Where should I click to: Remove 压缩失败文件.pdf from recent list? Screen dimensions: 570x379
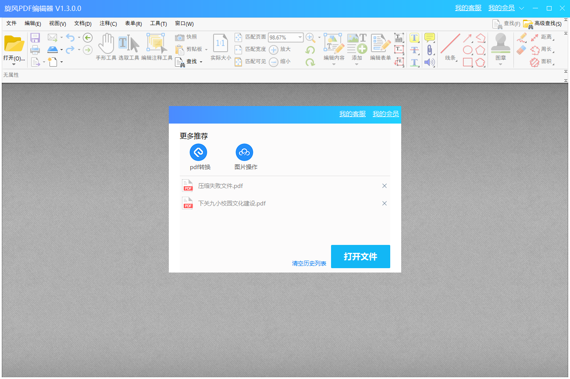(x=385, y=186)
